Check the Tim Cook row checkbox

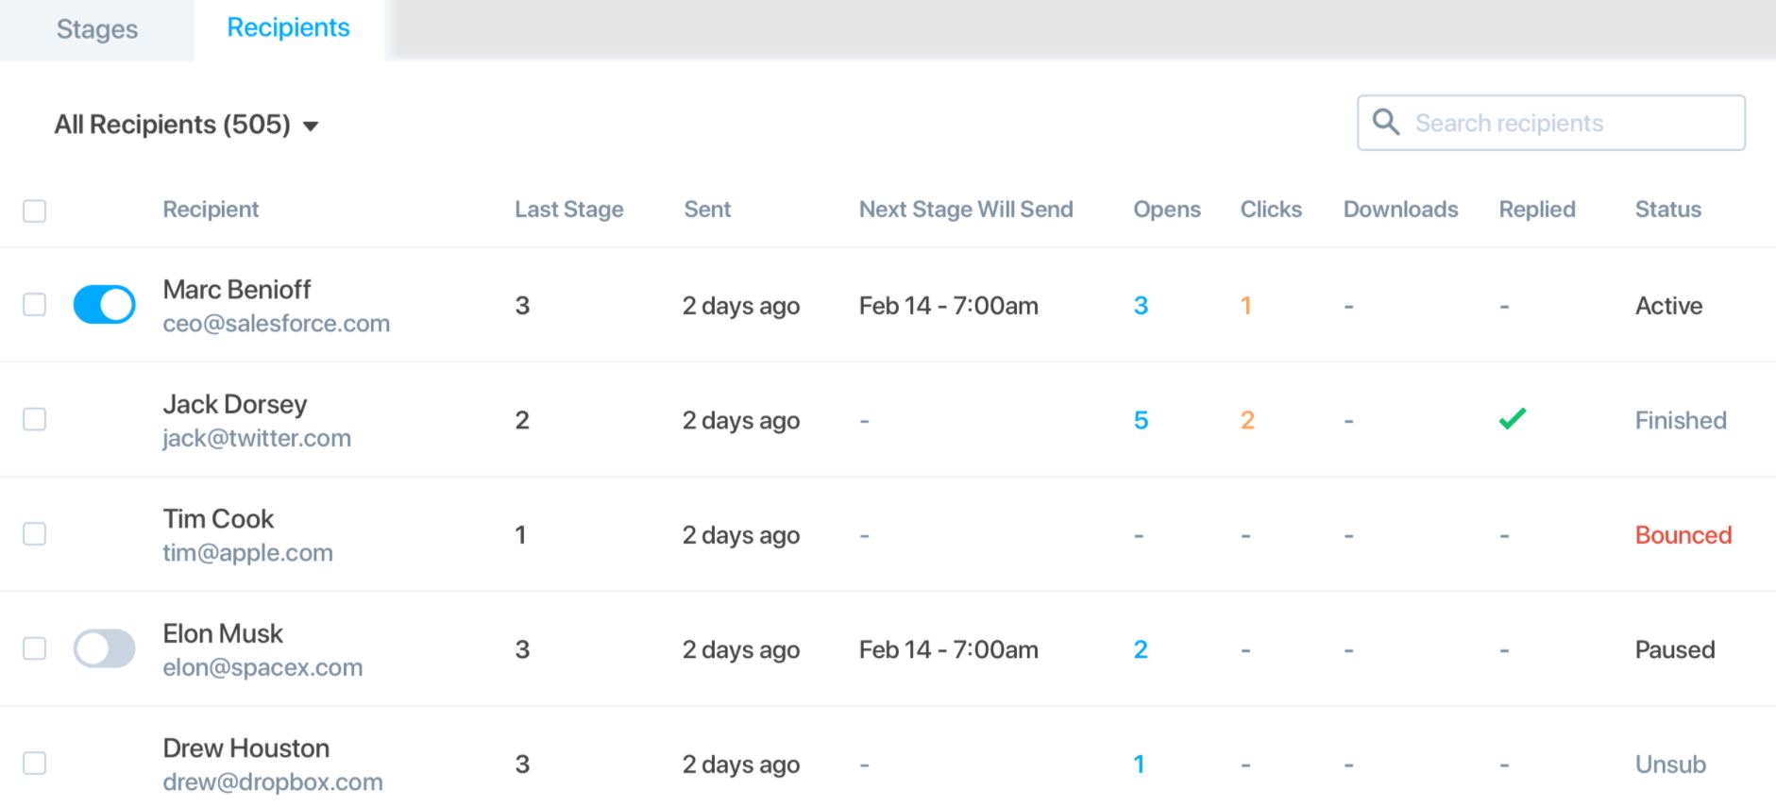click(35, 534)
